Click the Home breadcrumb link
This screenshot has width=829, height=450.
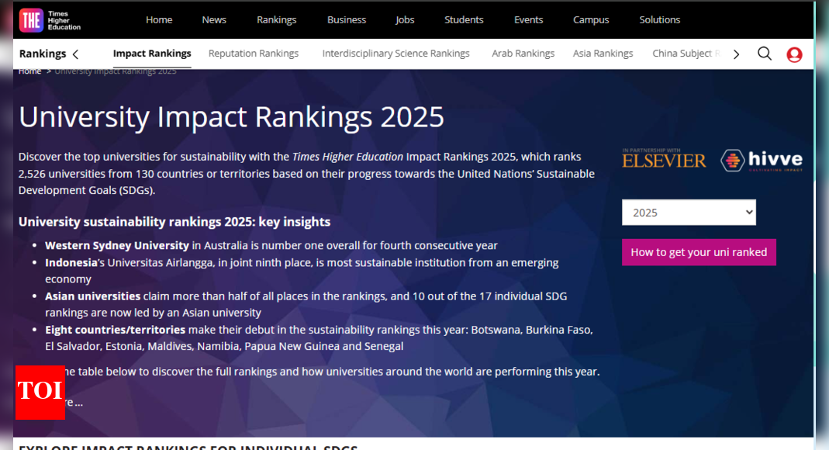(30, 71)
